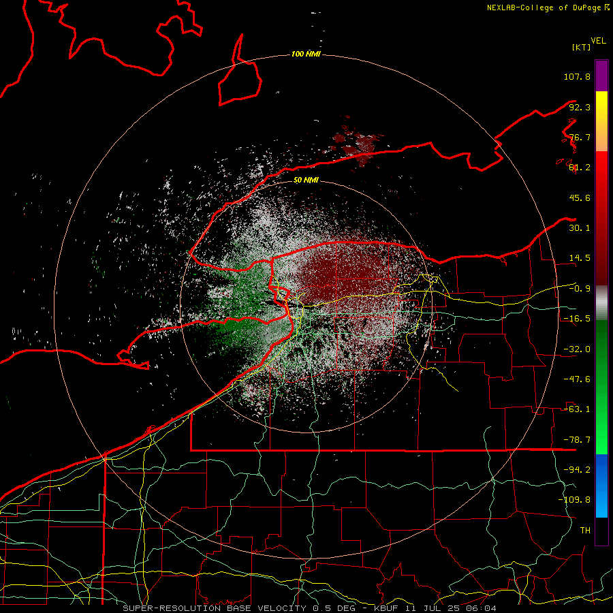Click the 61.2 legend value
The width and height of the screenshot is (613, 613).
(580, 168)
